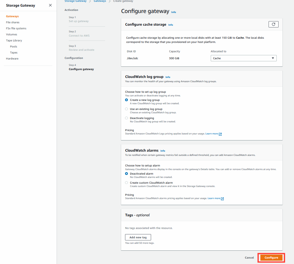Open Info link for CloudWatch alarms

tap(163, 151)
